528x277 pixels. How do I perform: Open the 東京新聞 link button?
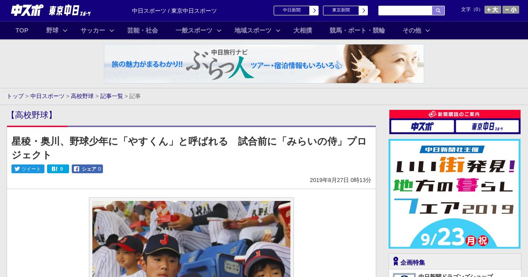click(341, 11)
